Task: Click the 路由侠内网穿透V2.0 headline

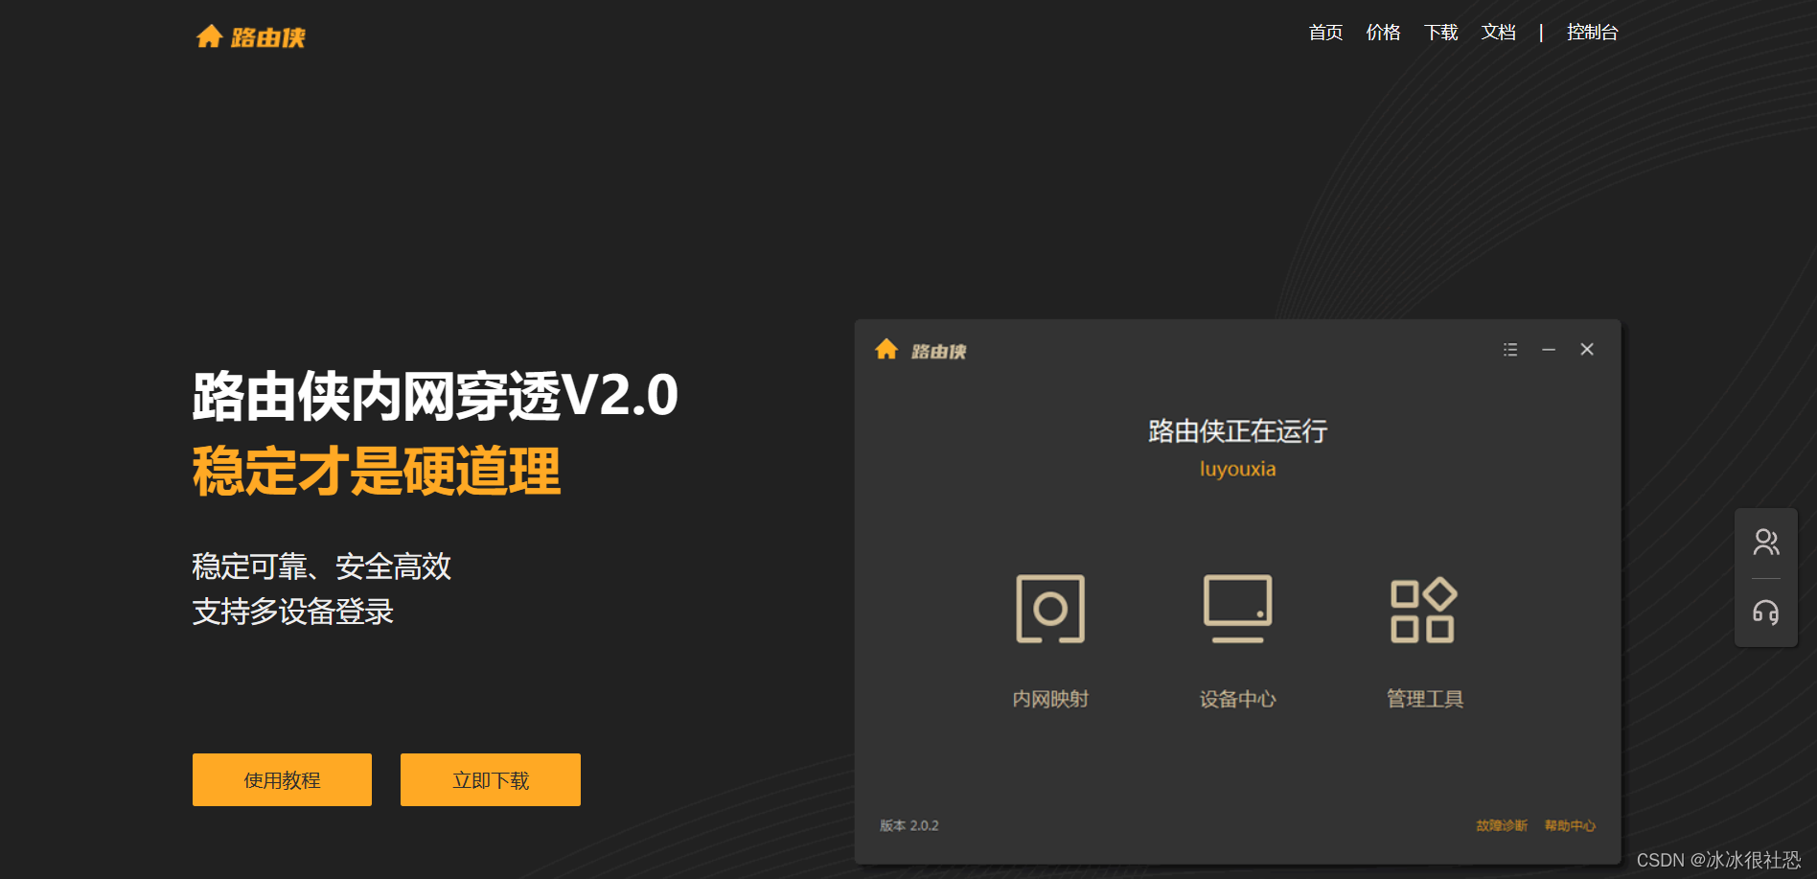Action: [435, 395]
